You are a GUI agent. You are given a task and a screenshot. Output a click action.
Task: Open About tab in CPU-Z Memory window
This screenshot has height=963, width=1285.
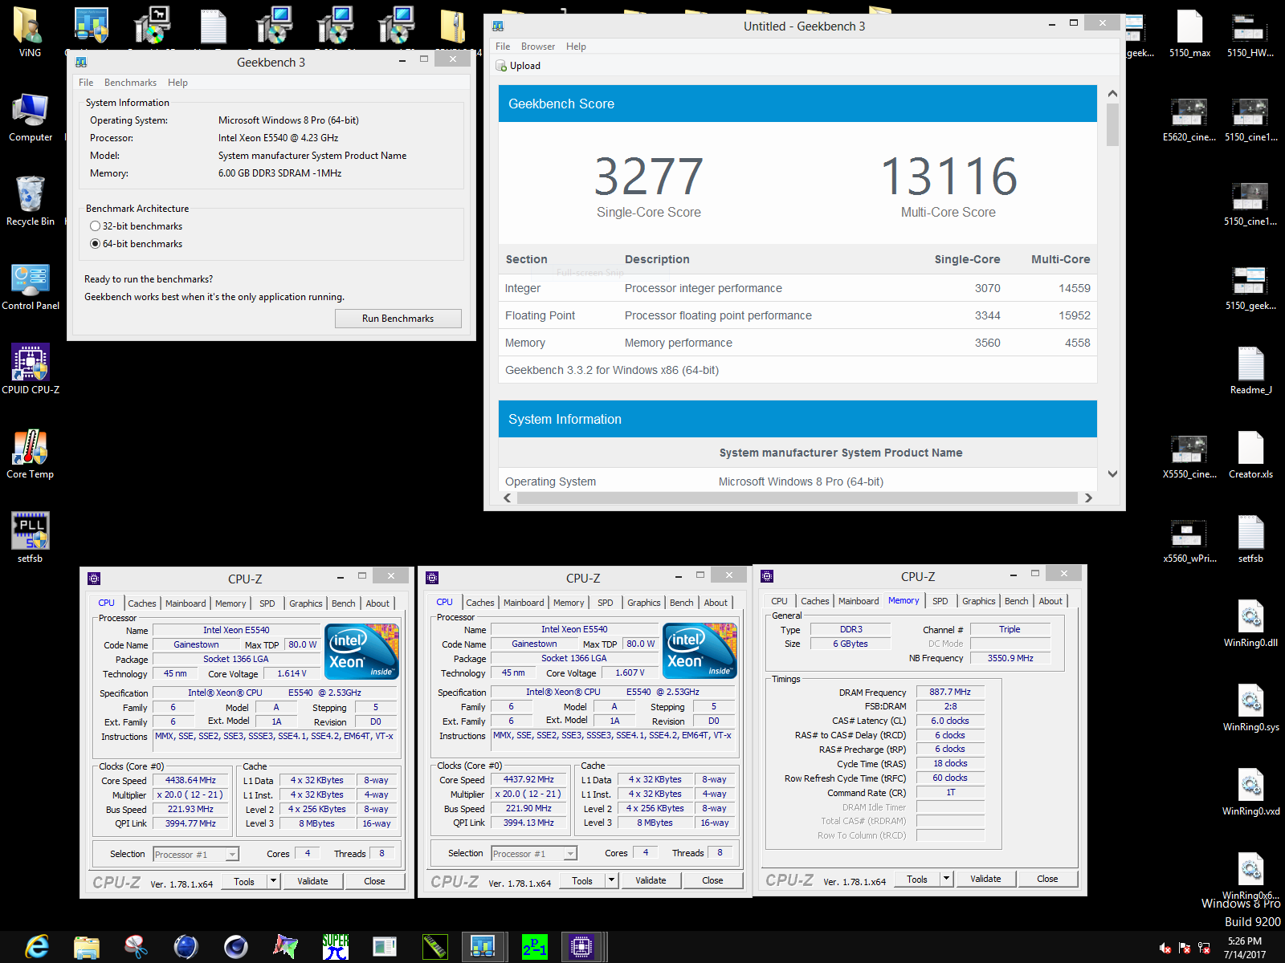point(1050,601)
